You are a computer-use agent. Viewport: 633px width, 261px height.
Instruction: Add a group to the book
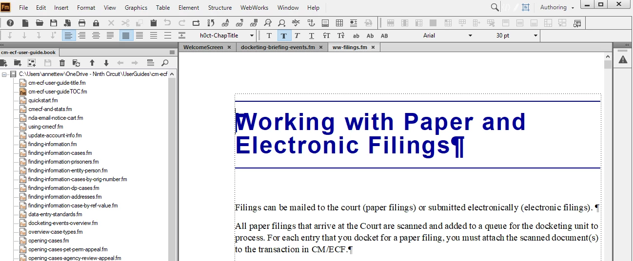(x=32, y=63)
